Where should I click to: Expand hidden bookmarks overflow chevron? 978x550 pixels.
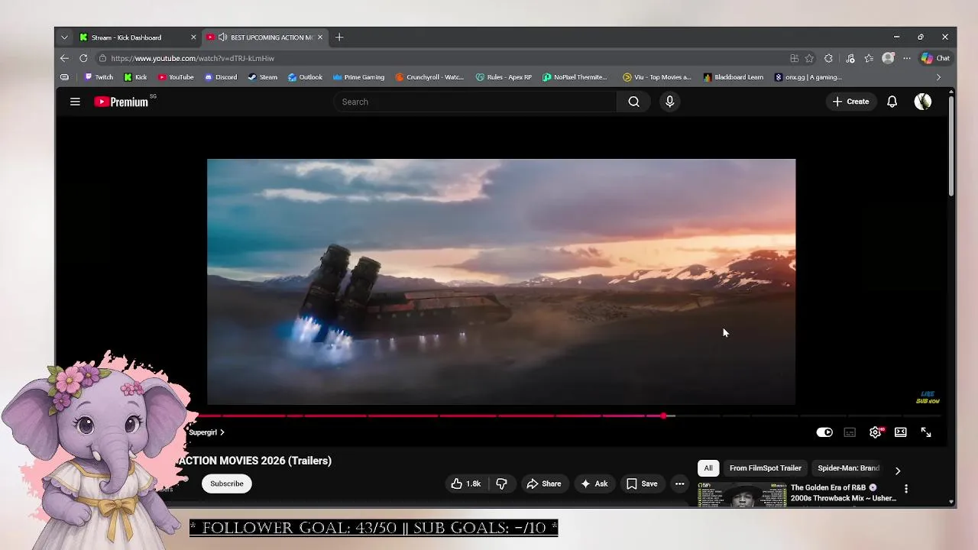(x=939, y=77)
